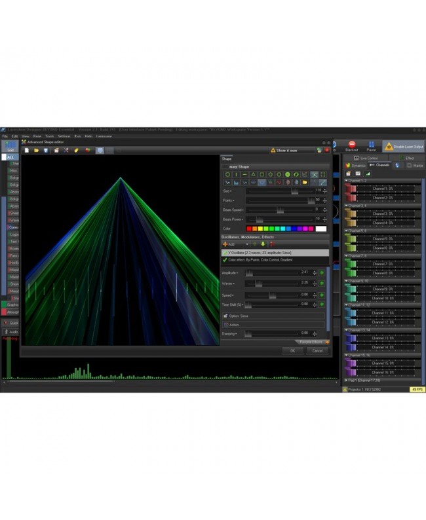This screenshot has width=426, height=520.
Task: Toggle the Color effect checkmark
Action: [x=225, y=260]
